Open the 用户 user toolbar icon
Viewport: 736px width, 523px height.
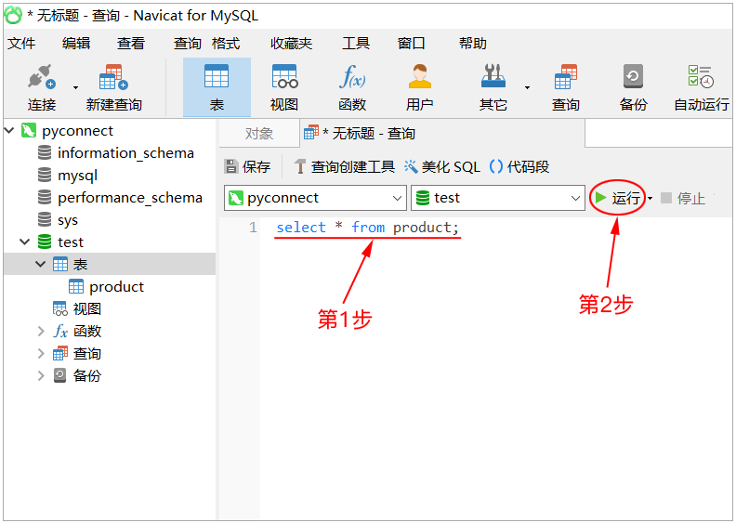click(420, 87)
